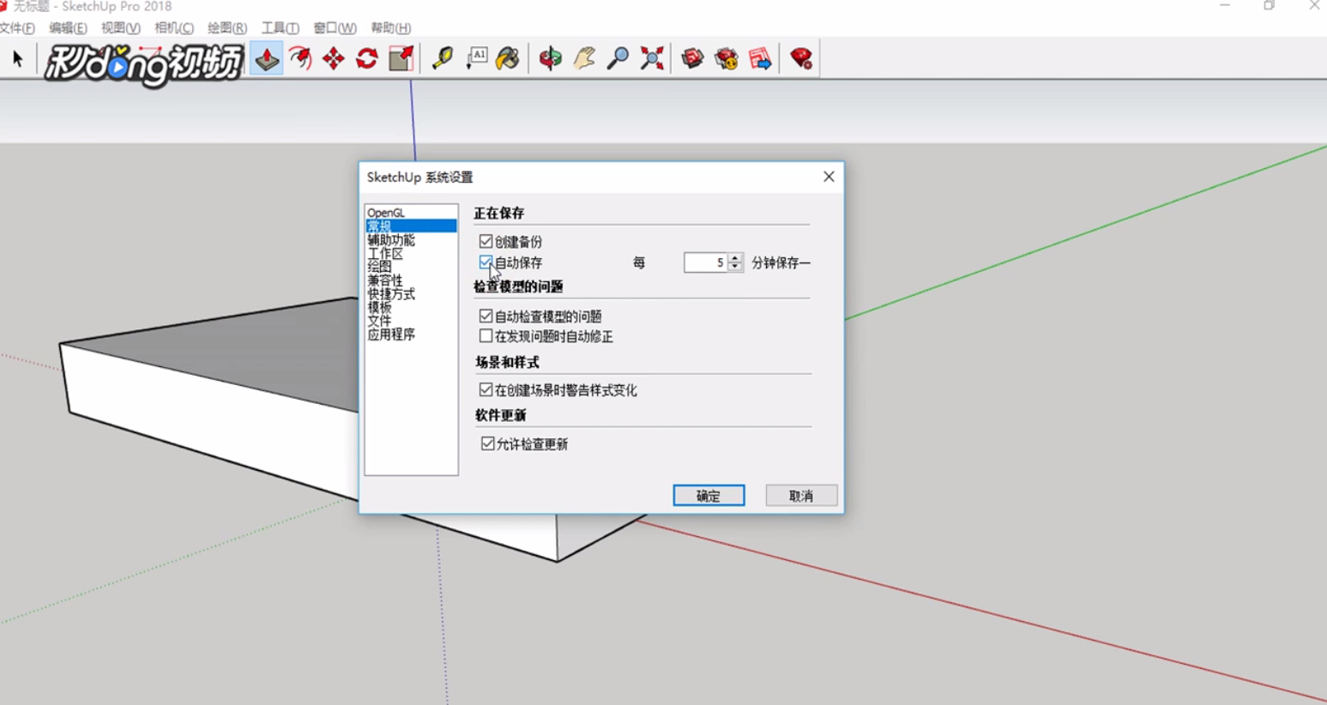Increase autosave minutes with spinner up arrow

click(736, 258)
